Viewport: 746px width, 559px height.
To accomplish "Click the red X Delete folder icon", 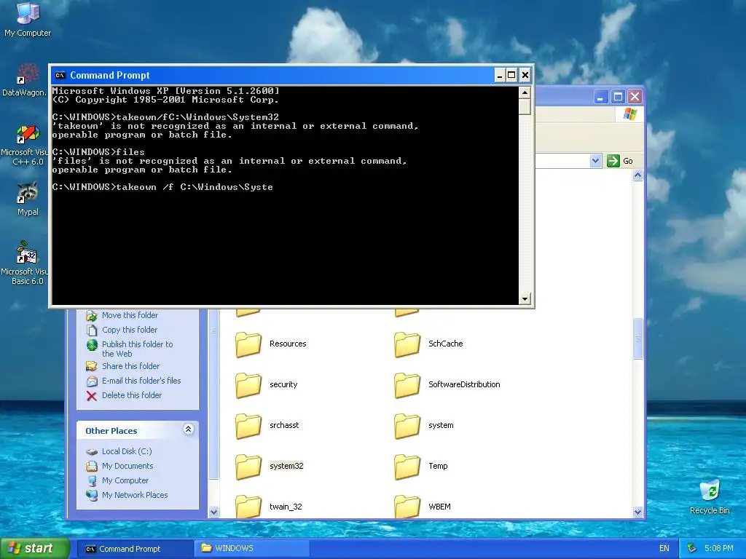I will (92, 395).
